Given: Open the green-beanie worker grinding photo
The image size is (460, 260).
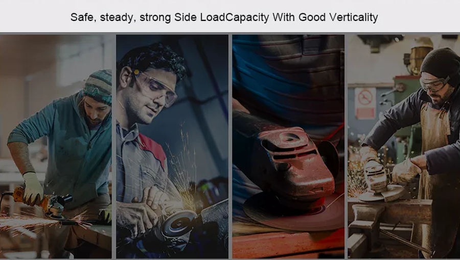Looking at the screenshot, I should click(56, 147).
